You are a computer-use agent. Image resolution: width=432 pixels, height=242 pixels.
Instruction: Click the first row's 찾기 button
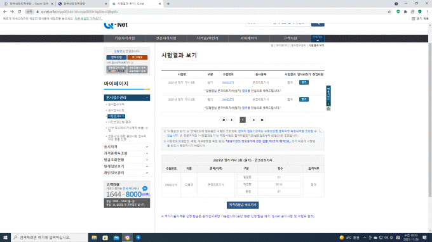[304, 82]
